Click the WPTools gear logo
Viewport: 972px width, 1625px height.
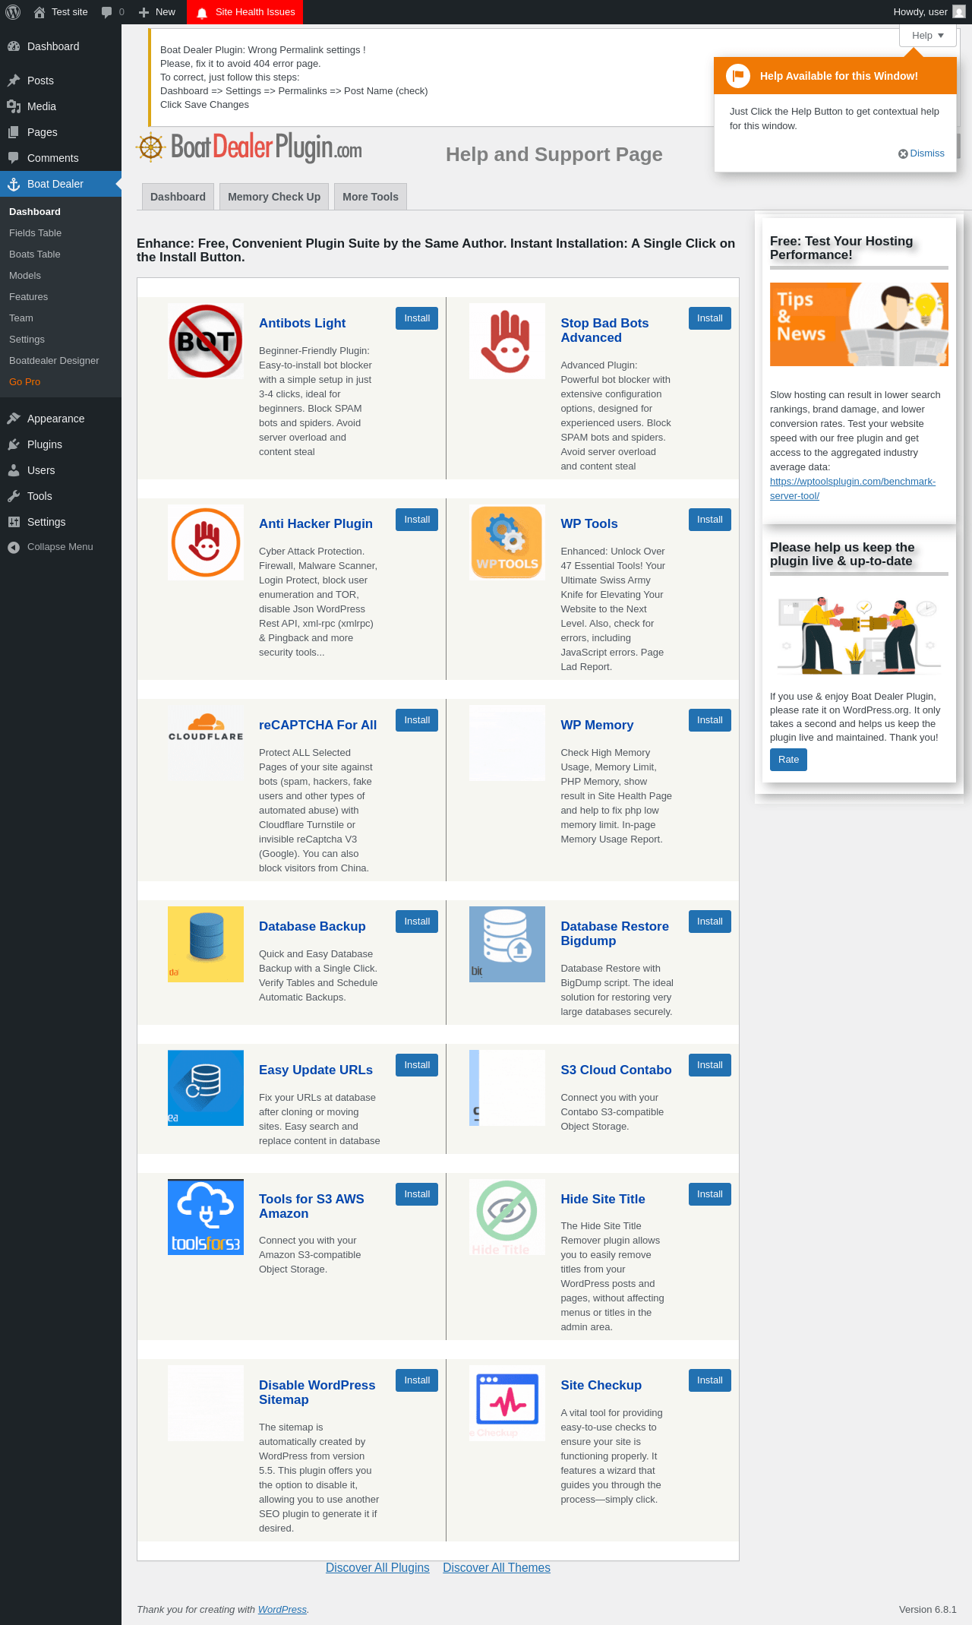click(507, 542)
